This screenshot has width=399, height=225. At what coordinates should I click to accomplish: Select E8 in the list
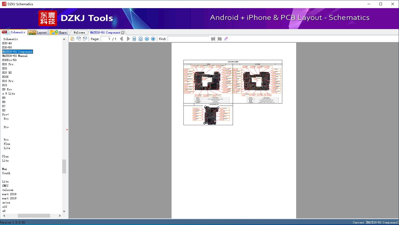pos(4,102)
